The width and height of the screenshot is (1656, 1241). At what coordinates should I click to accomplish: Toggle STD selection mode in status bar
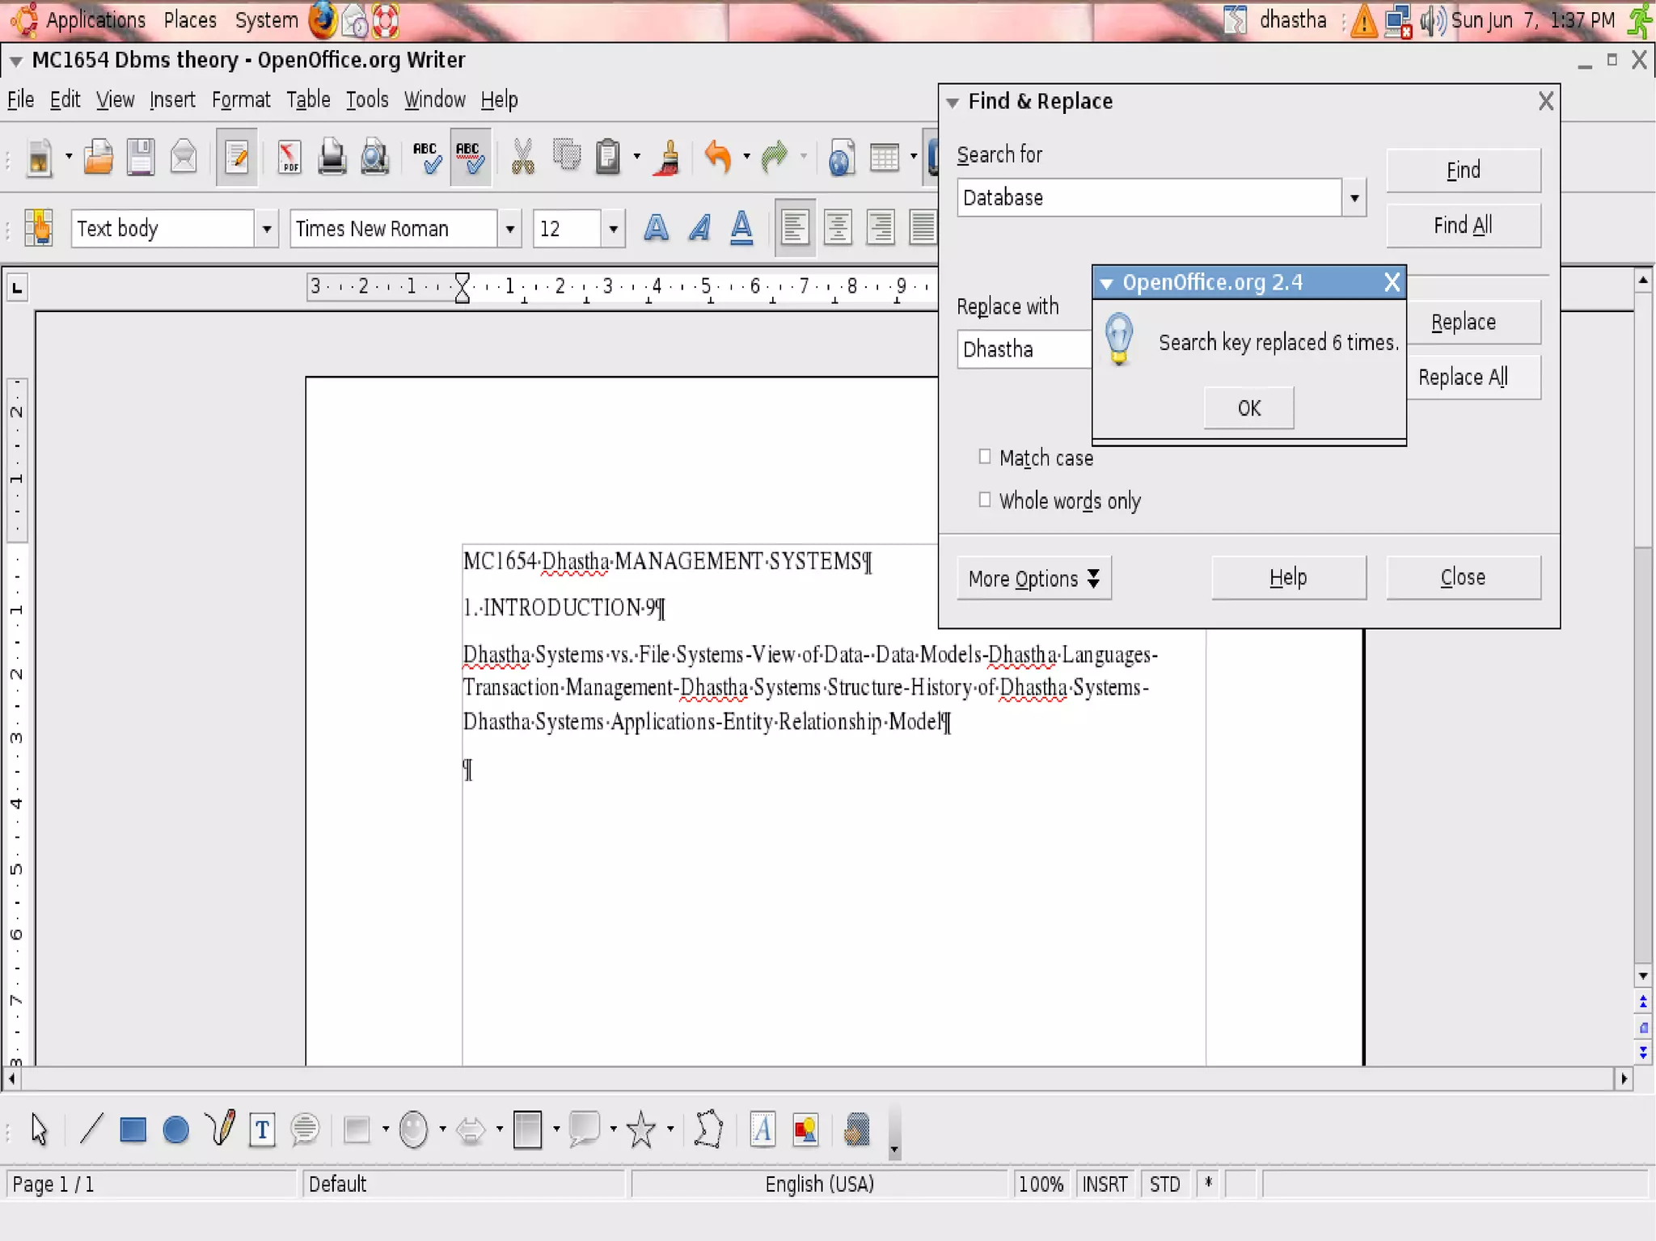1165,1184
